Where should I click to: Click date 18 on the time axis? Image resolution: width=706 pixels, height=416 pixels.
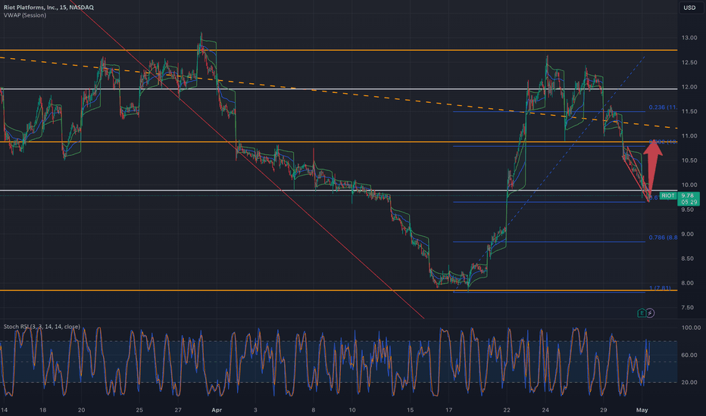42,410
